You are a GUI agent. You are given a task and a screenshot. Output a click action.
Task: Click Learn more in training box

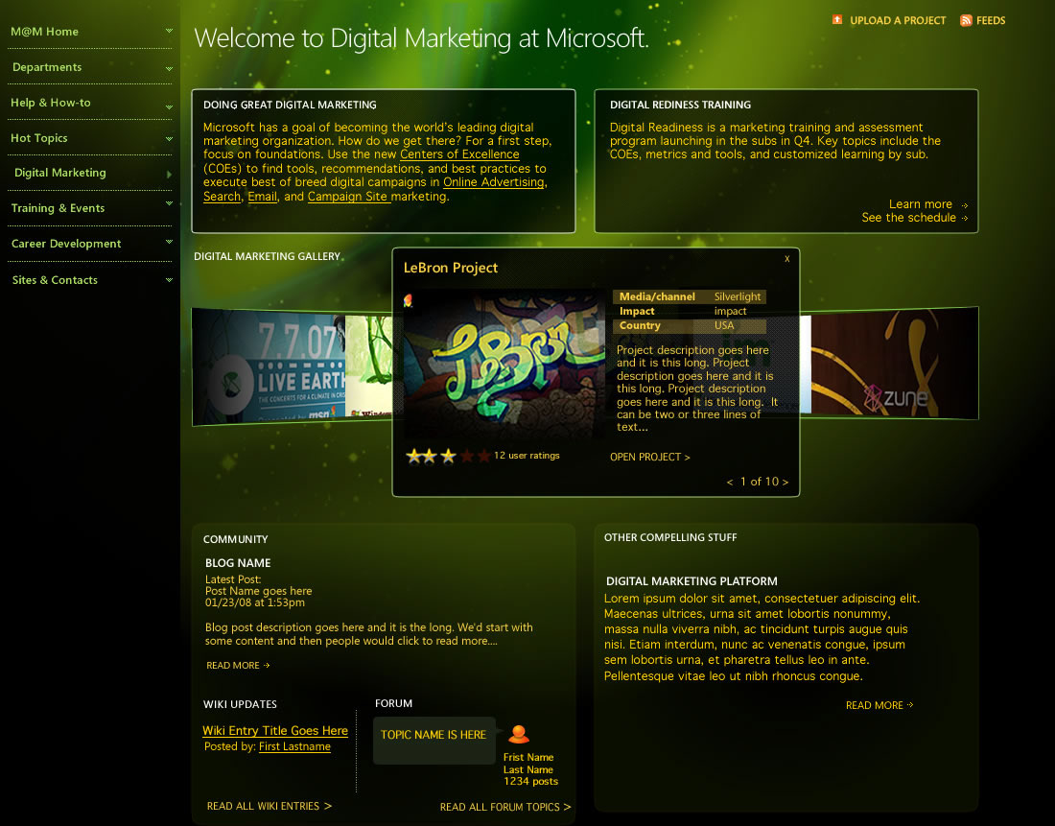click(921, 204)
